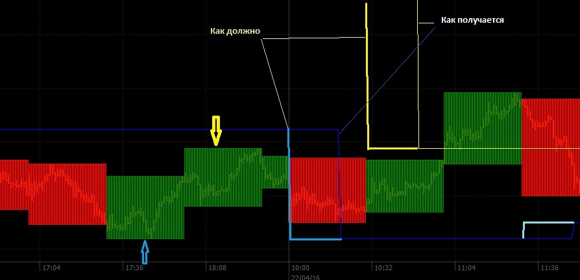Click the 10:00 time axis label
The image size is (580, 280).
[300, 267]
